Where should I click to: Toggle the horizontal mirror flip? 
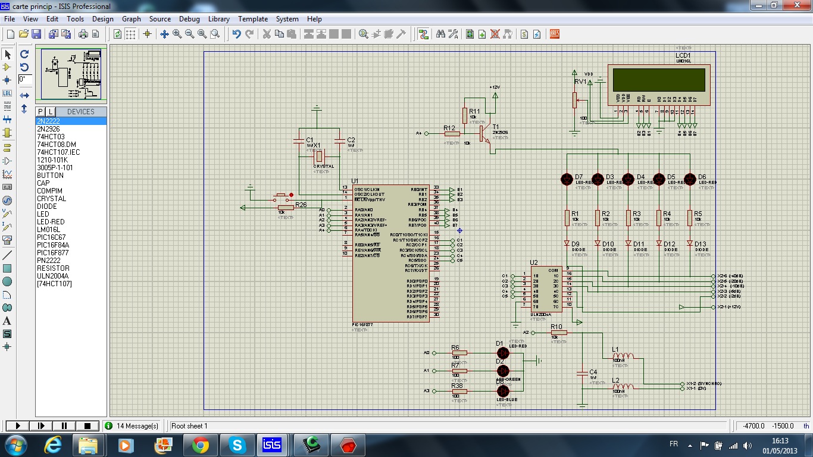(24, 95)
